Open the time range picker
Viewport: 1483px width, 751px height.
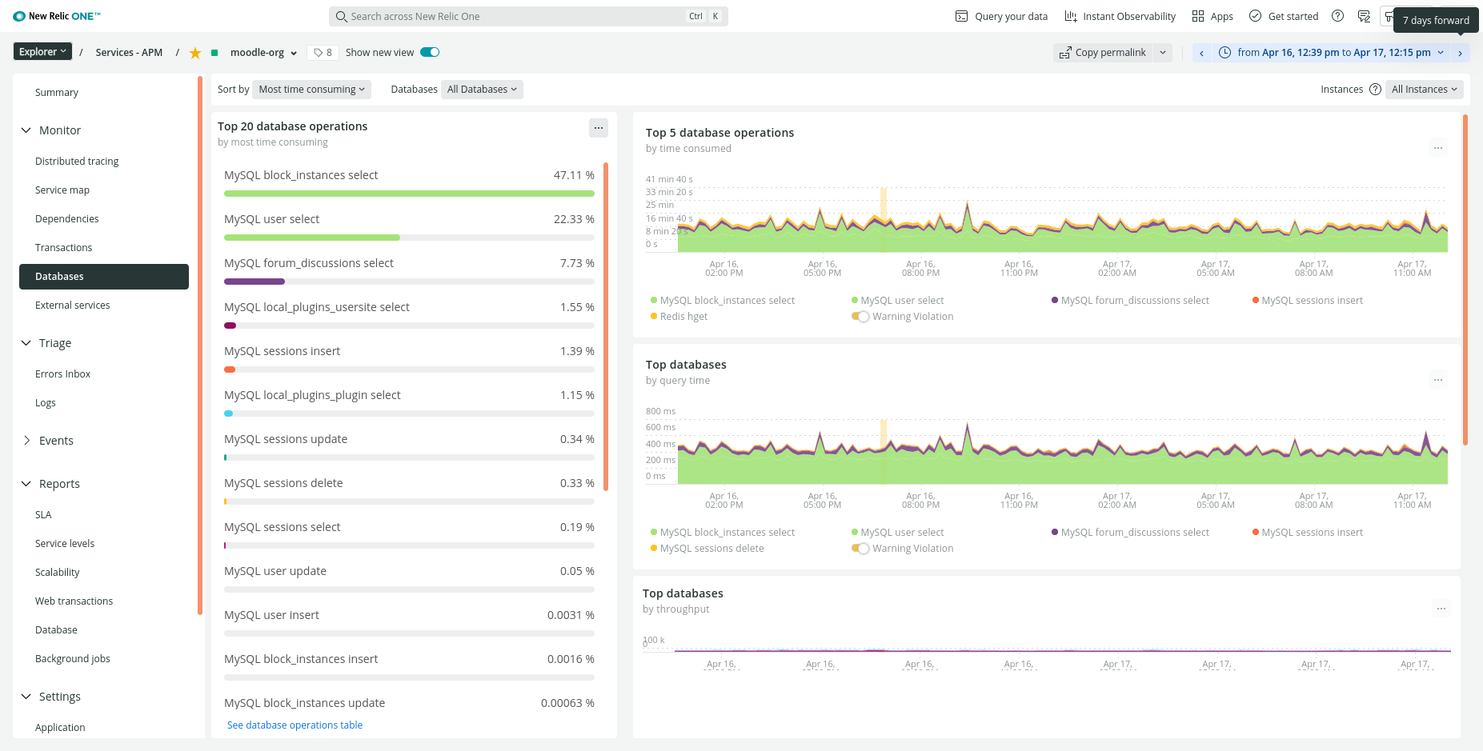1333,53
